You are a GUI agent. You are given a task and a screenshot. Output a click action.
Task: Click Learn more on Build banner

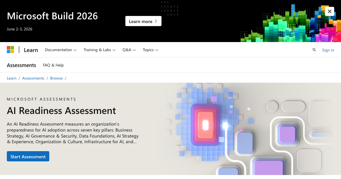[x=144, y=21]
